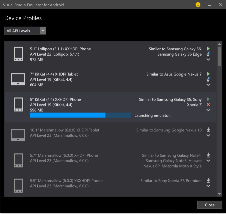Download the 10.1" Marshmallow tablet profile
This screenshot has height=214, width=226.
[x=208, y=130]
